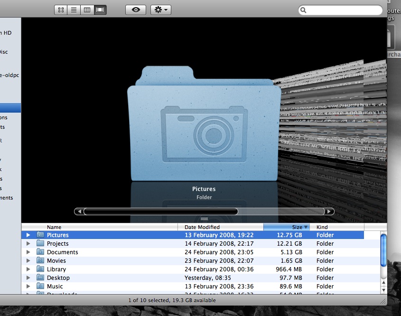Click the Pictures folder cover in Cover Flow
Viewport: 401px width, 316px height.
point(204,124)
